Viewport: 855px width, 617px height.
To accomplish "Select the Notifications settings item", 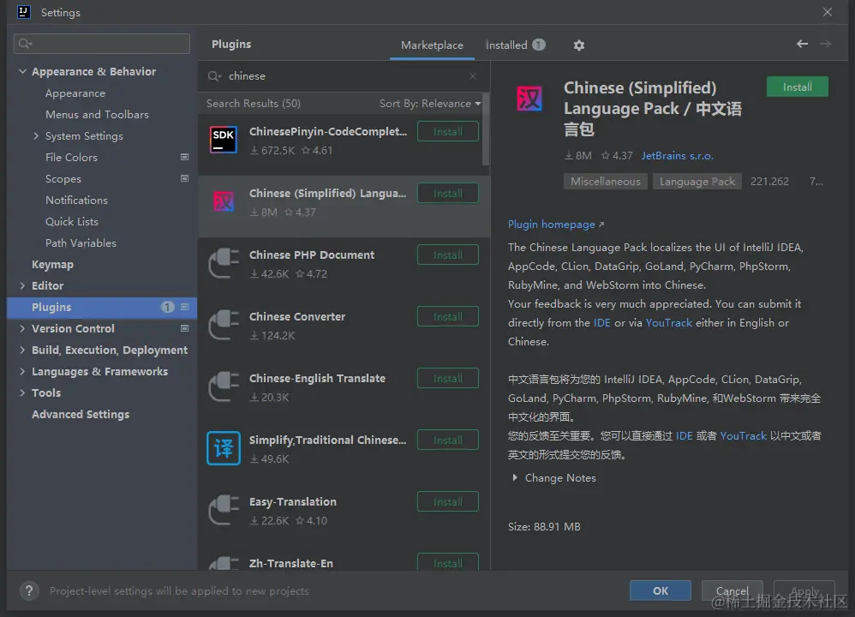I will pyautogui.click(x=76, y=201).
